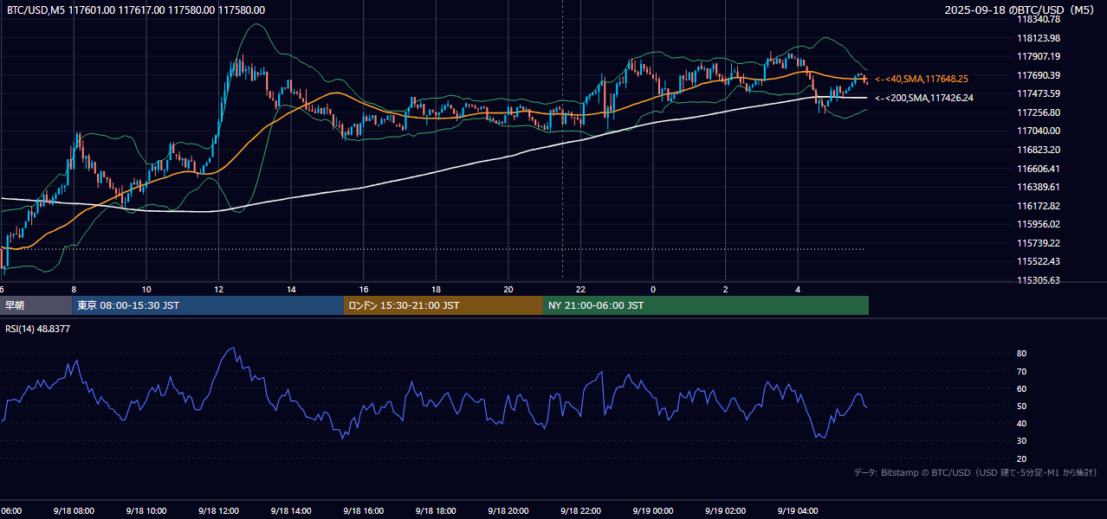This screenshot has width=1107, height=519.
Task: Select price axis value 117473.59
Action: click(x=1039, y=93)
